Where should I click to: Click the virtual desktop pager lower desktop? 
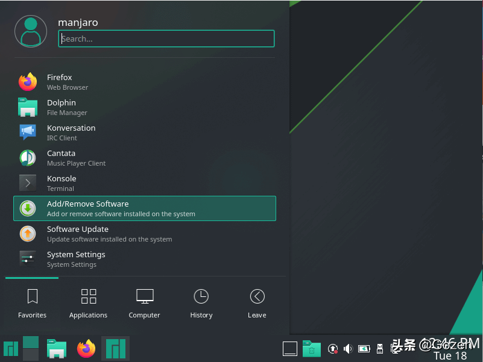point(31,355)
